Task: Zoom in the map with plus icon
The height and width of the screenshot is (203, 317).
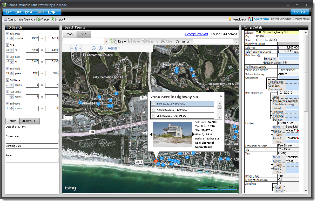Action: (100, 48)
